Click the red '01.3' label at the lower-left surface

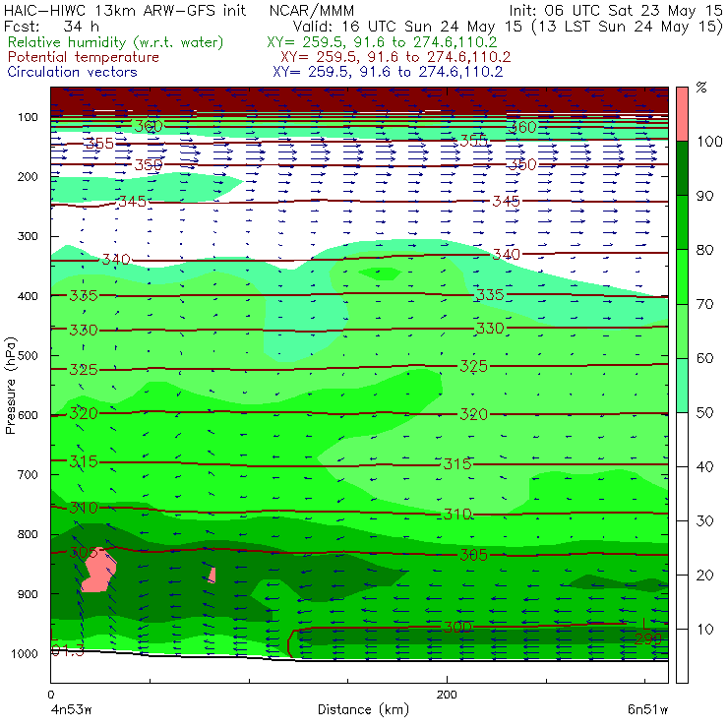click(67, 651)
